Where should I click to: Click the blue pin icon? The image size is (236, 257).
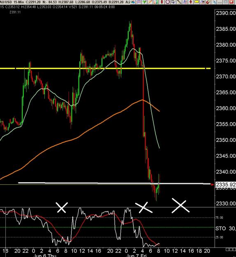tap(214, 2)
